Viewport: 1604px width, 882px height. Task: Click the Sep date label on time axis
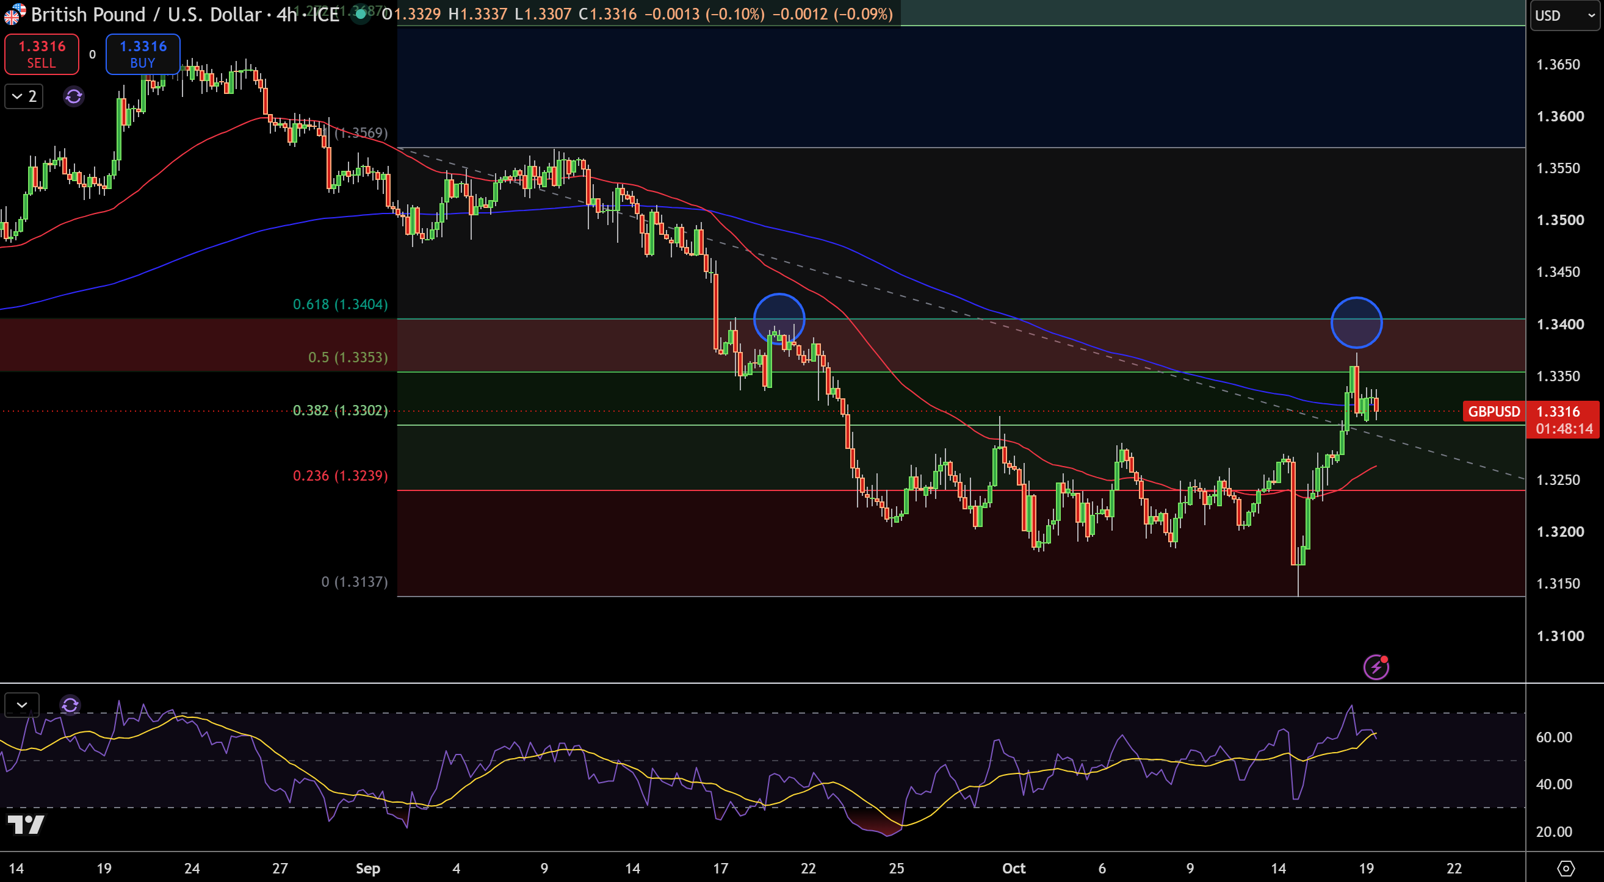(x=367, y=869)
